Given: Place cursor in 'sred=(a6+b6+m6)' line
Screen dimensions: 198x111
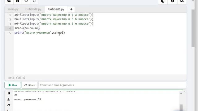Looking at the screenshot, I should [x=27, y=28].
